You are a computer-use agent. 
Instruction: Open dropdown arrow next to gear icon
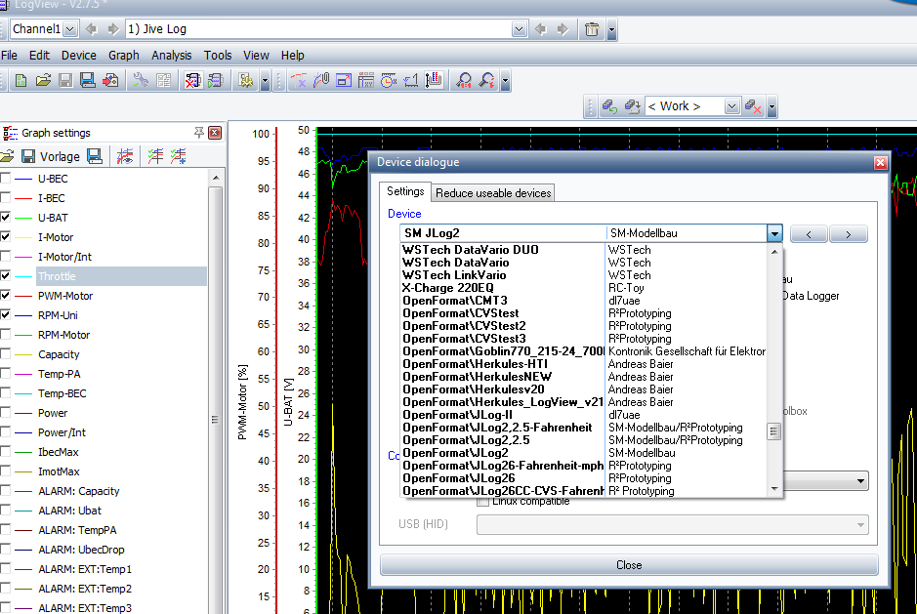tap(265, 81)
